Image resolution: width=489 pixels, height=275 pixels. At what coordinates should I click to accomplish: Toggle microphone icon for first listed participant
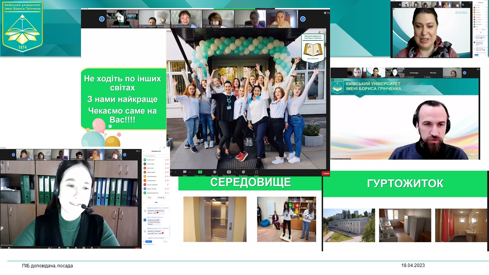coord(165,160)
